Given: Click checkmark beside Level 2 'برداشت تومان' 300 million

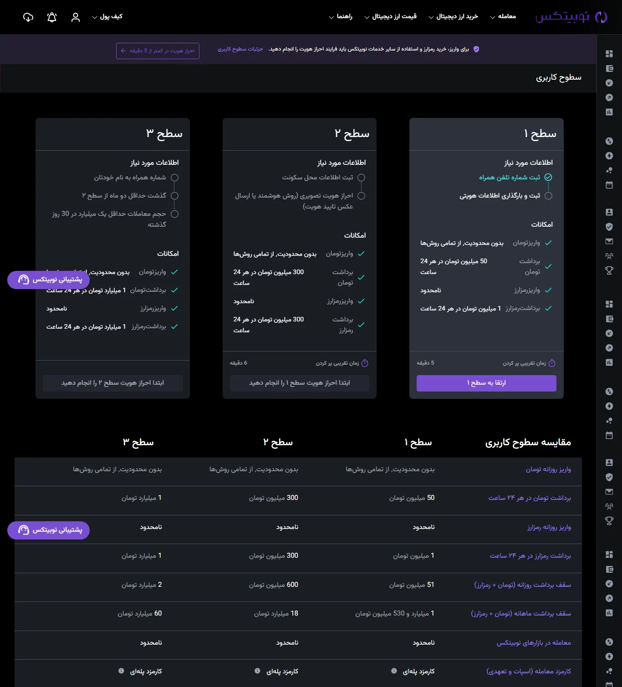Looking at the screenshot, I should pos(361,277).
